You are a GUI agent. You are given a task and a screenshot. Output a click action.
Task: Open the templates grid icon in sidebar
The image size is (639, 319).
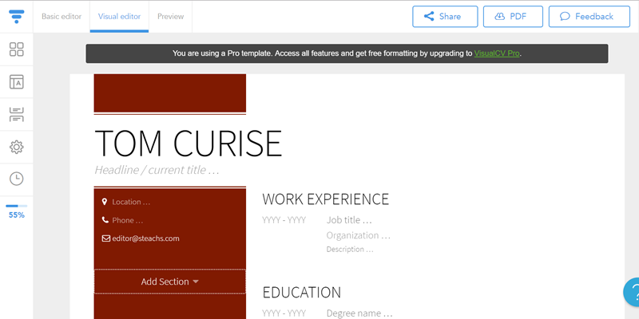tap(17, 49)
